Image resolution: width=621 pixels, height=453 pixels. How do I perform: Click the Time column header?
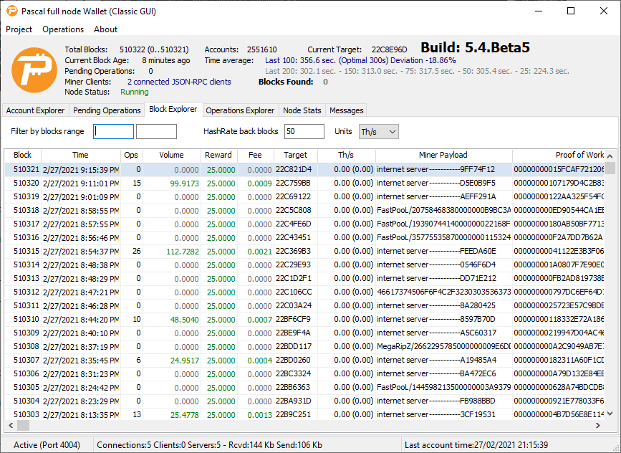coord(80,155)
